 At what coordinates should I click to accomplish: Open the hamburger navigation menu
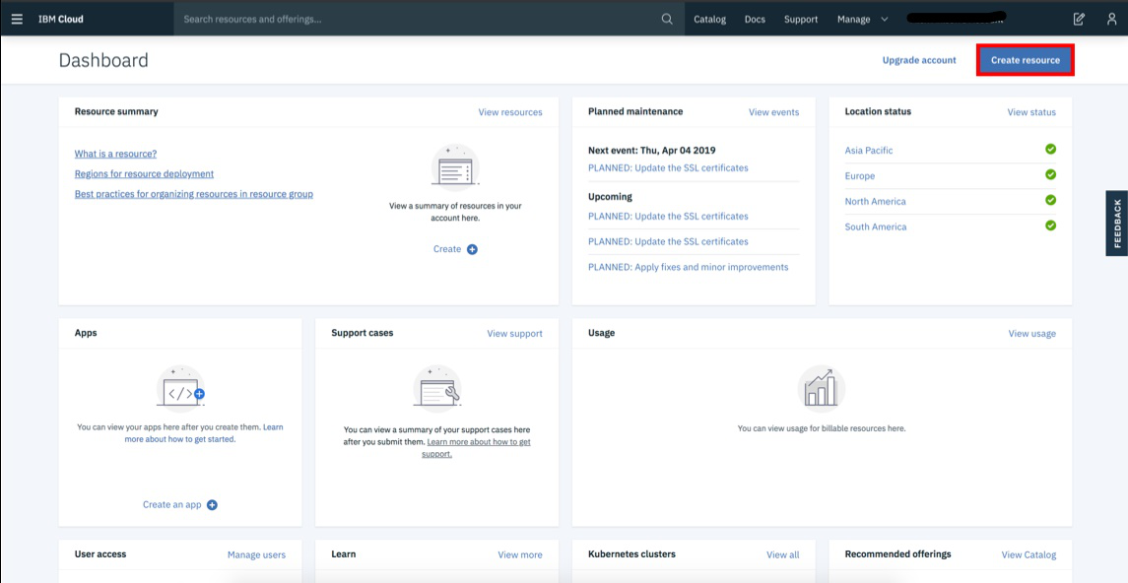click(18, 20)
